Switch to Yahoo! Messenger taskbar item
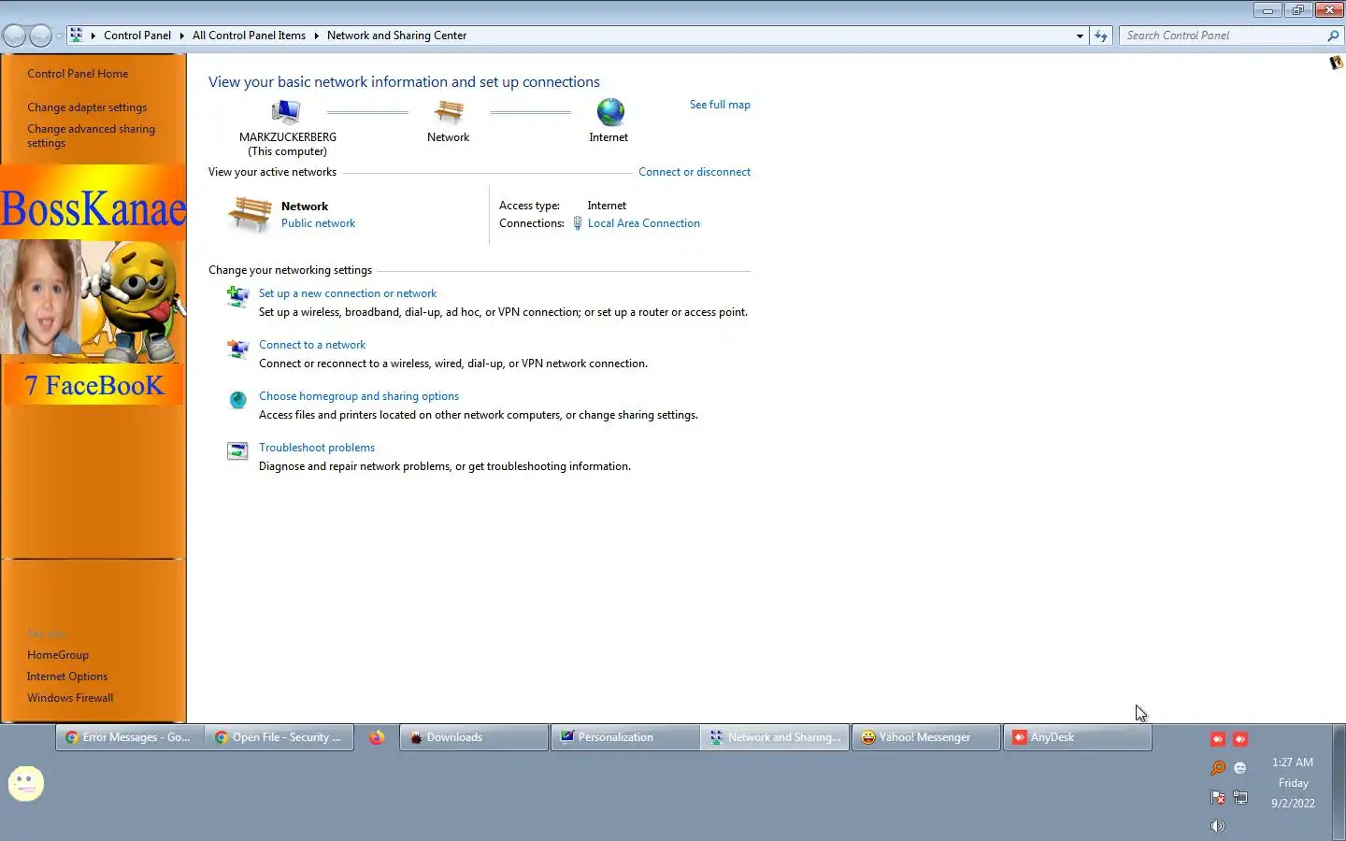Image resolution: width=1346 pixels, height=841 pixels. 926,737
